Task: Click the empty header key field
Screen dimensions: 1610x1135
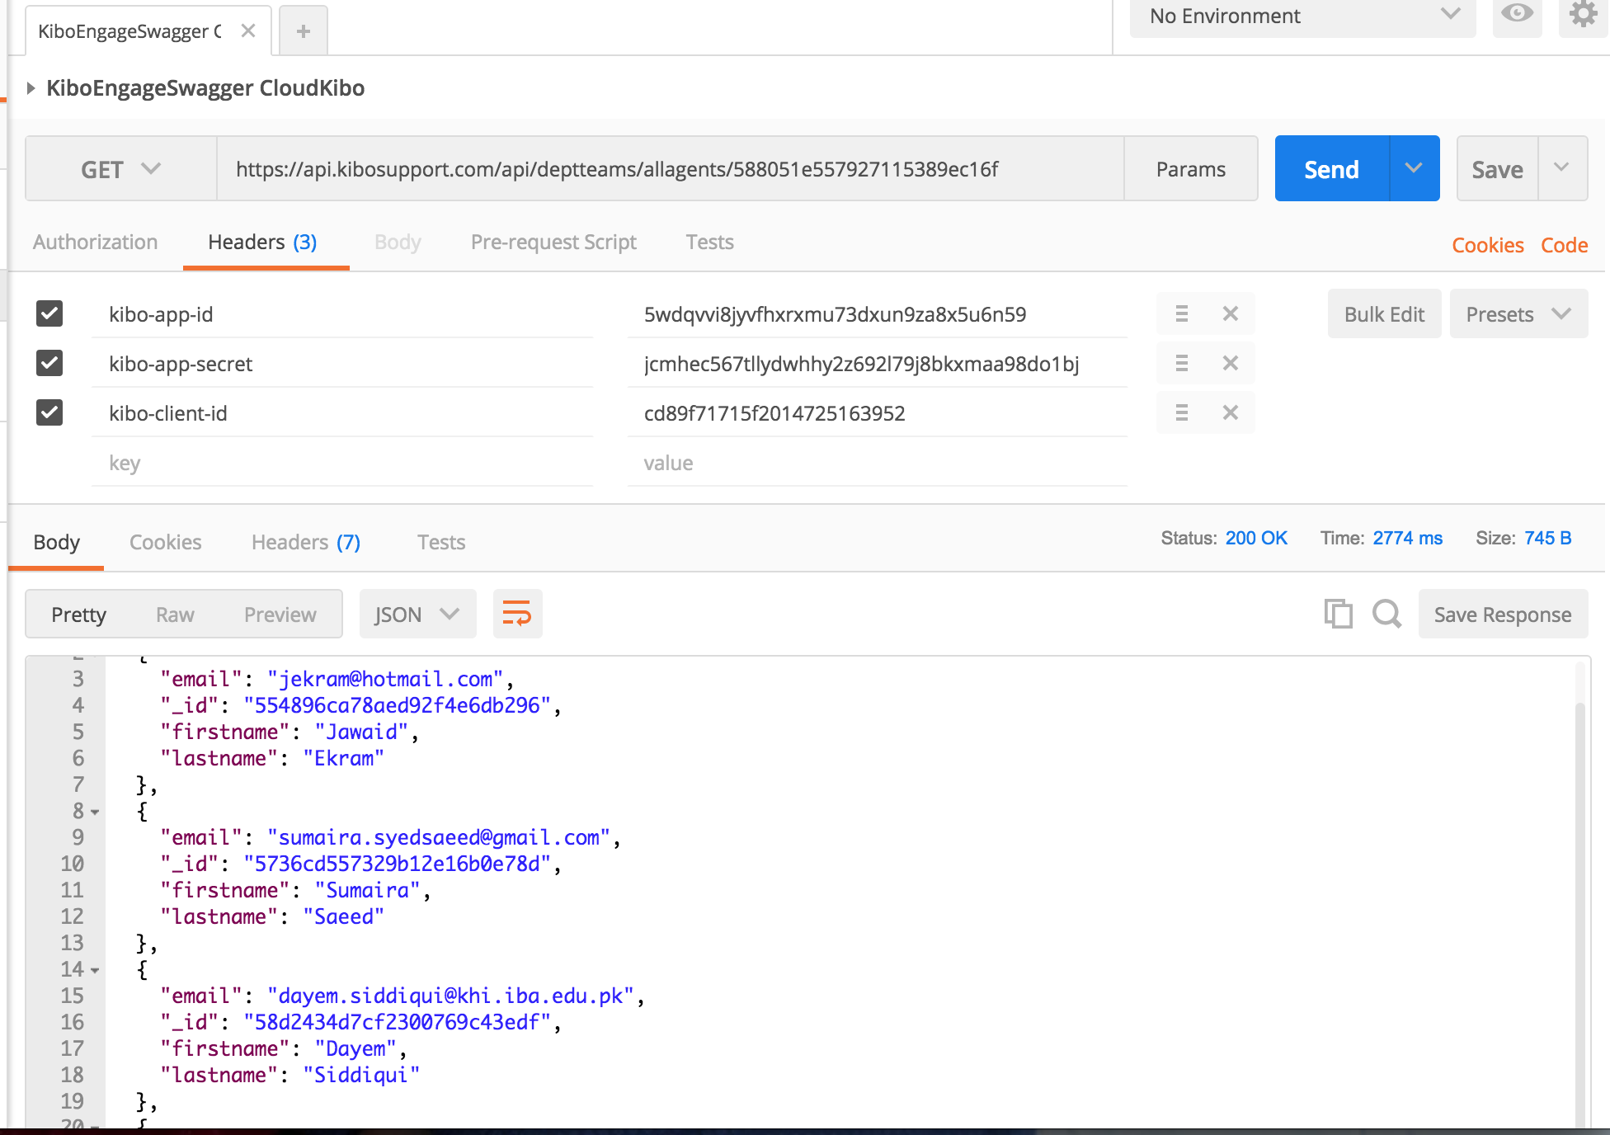Action: click(x=342, y=463)
